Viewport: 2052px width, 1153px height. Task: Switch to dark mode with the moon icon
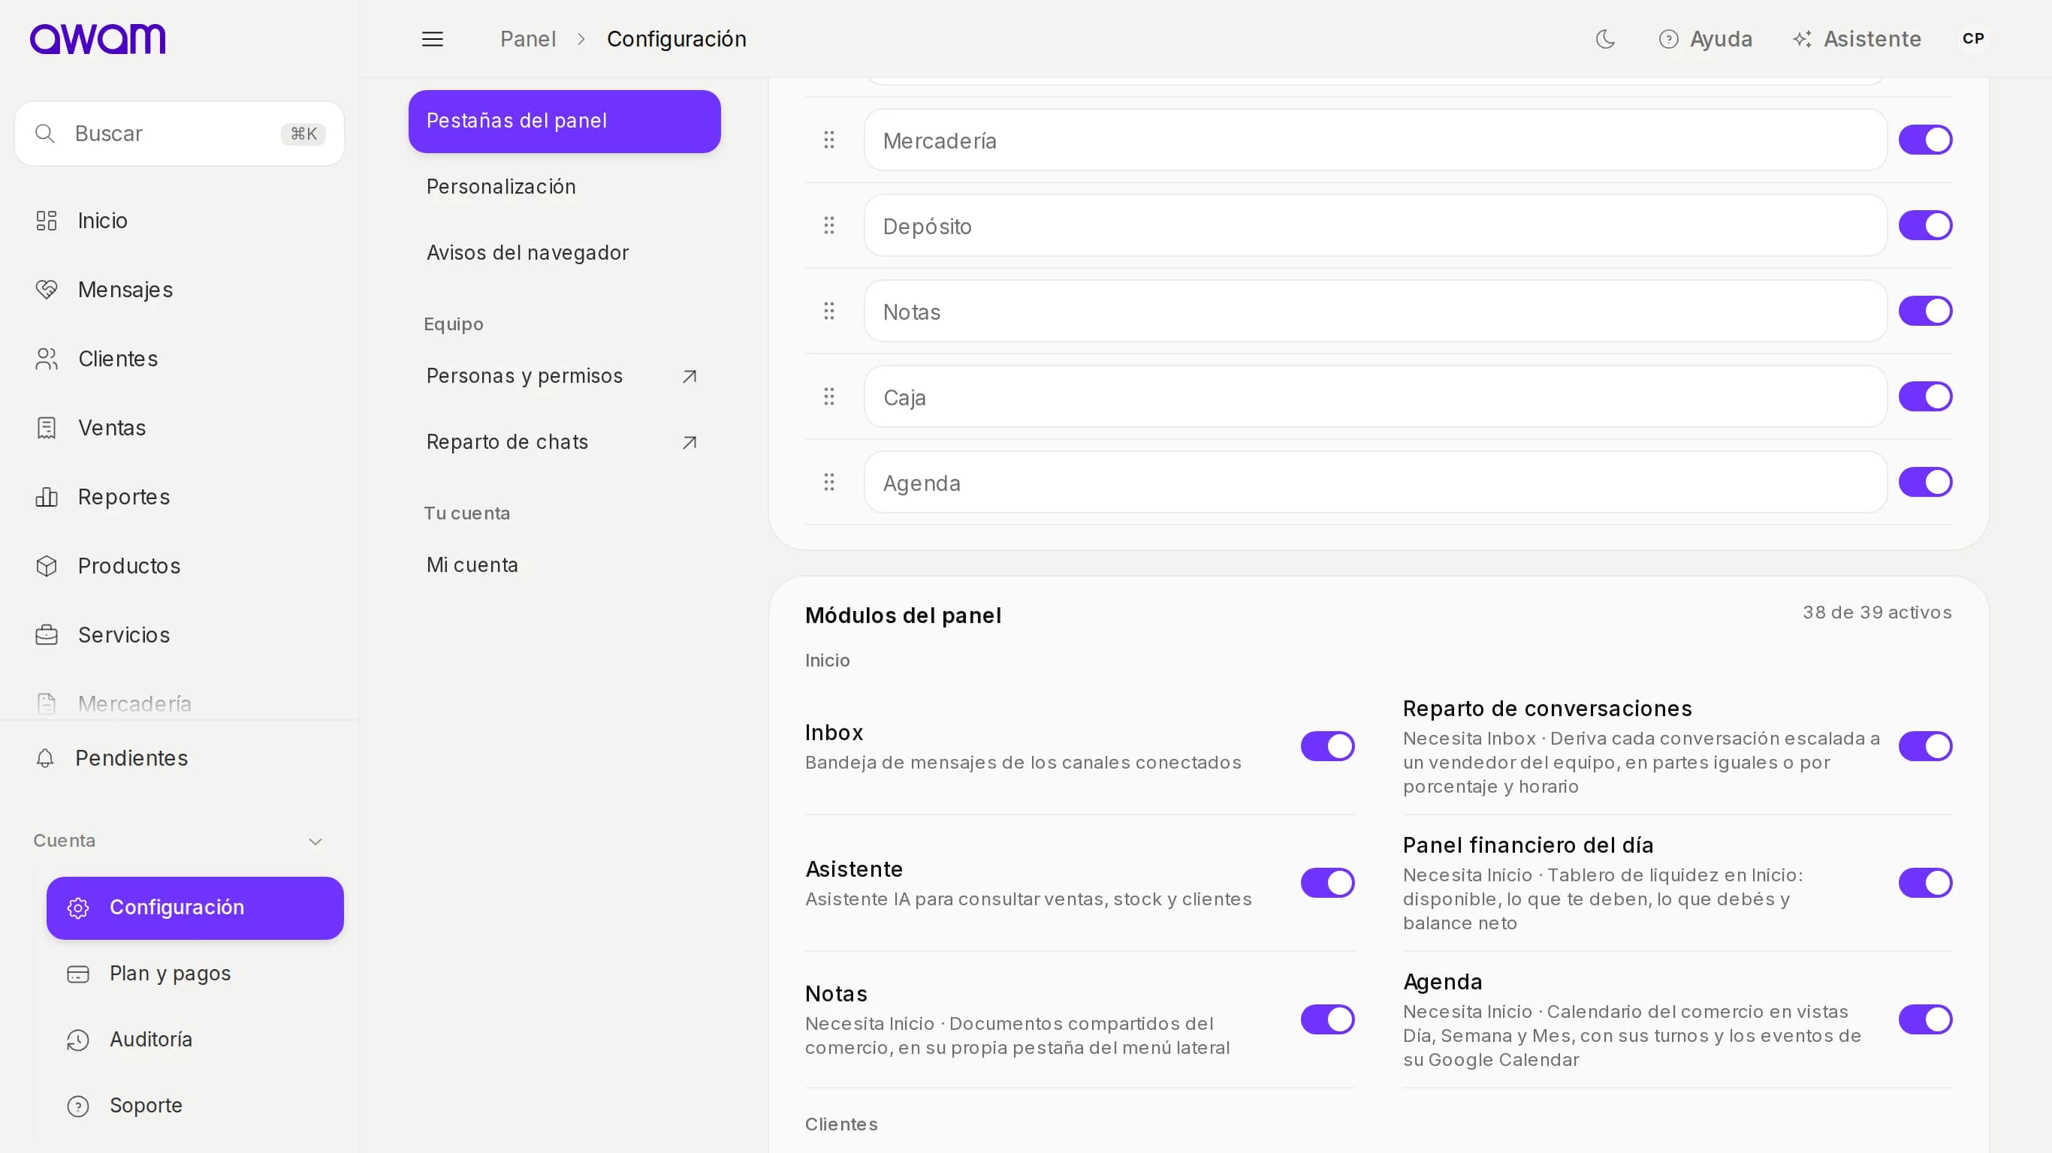pyautogui.click(x=1605, y=39)
